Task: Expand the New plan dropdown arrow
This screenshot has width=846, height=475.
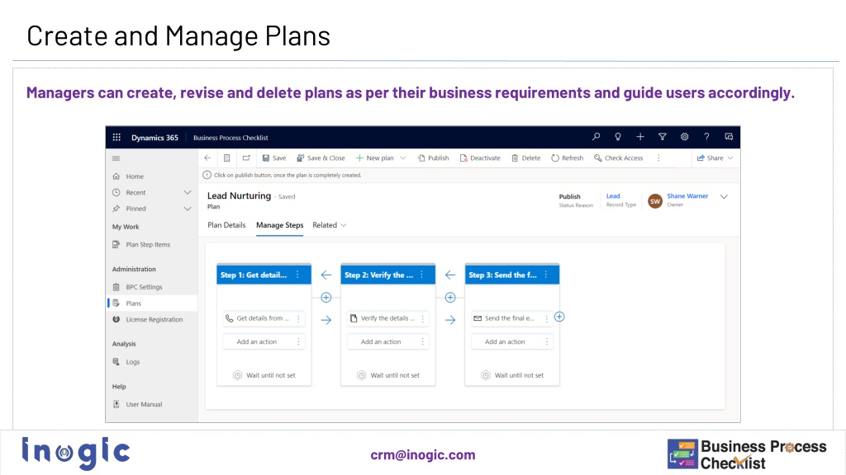Action: pyautogui.click(x=402, y=158)
